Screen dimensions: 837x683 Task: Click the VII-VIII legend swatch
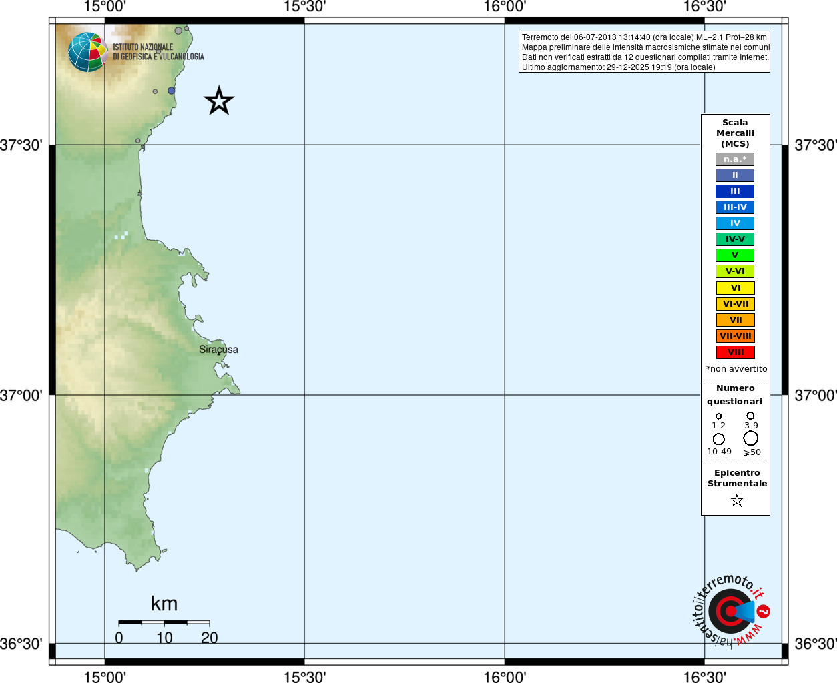tap(735, 336)
